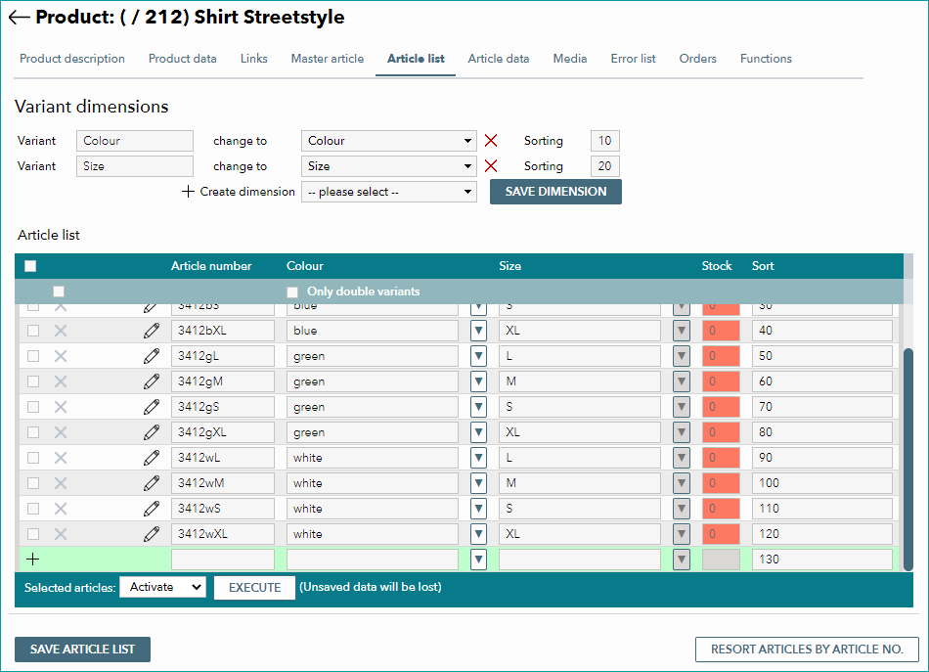Click the grey stock cell in new row
Screen dimensions: 929x672
[x=721, y=559]
